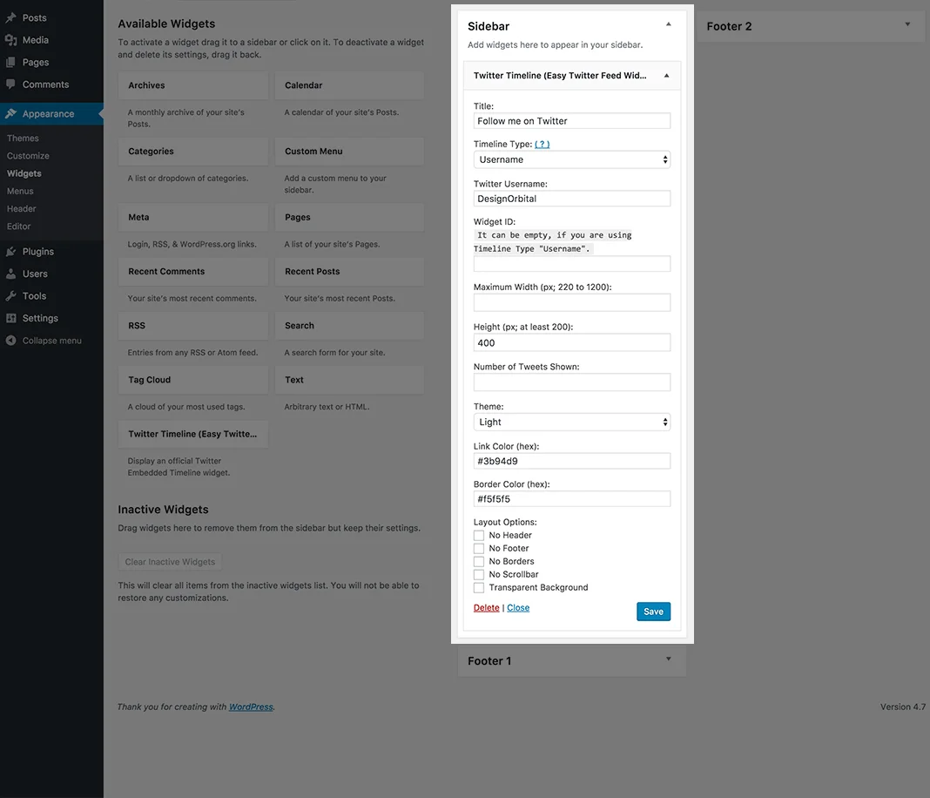The image size is (930, 798).
Task: Select the Meta available widget
Action: click(192, 217)
